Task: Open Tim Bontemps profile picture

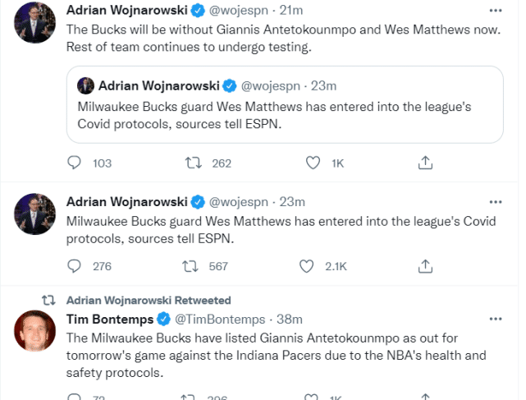Action: click(35, 331)
